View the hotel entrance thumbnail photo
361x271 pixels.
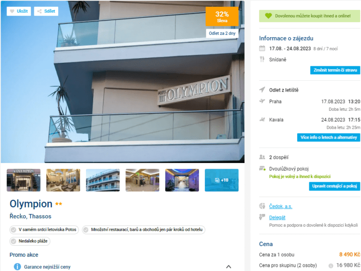pos(24,180)
